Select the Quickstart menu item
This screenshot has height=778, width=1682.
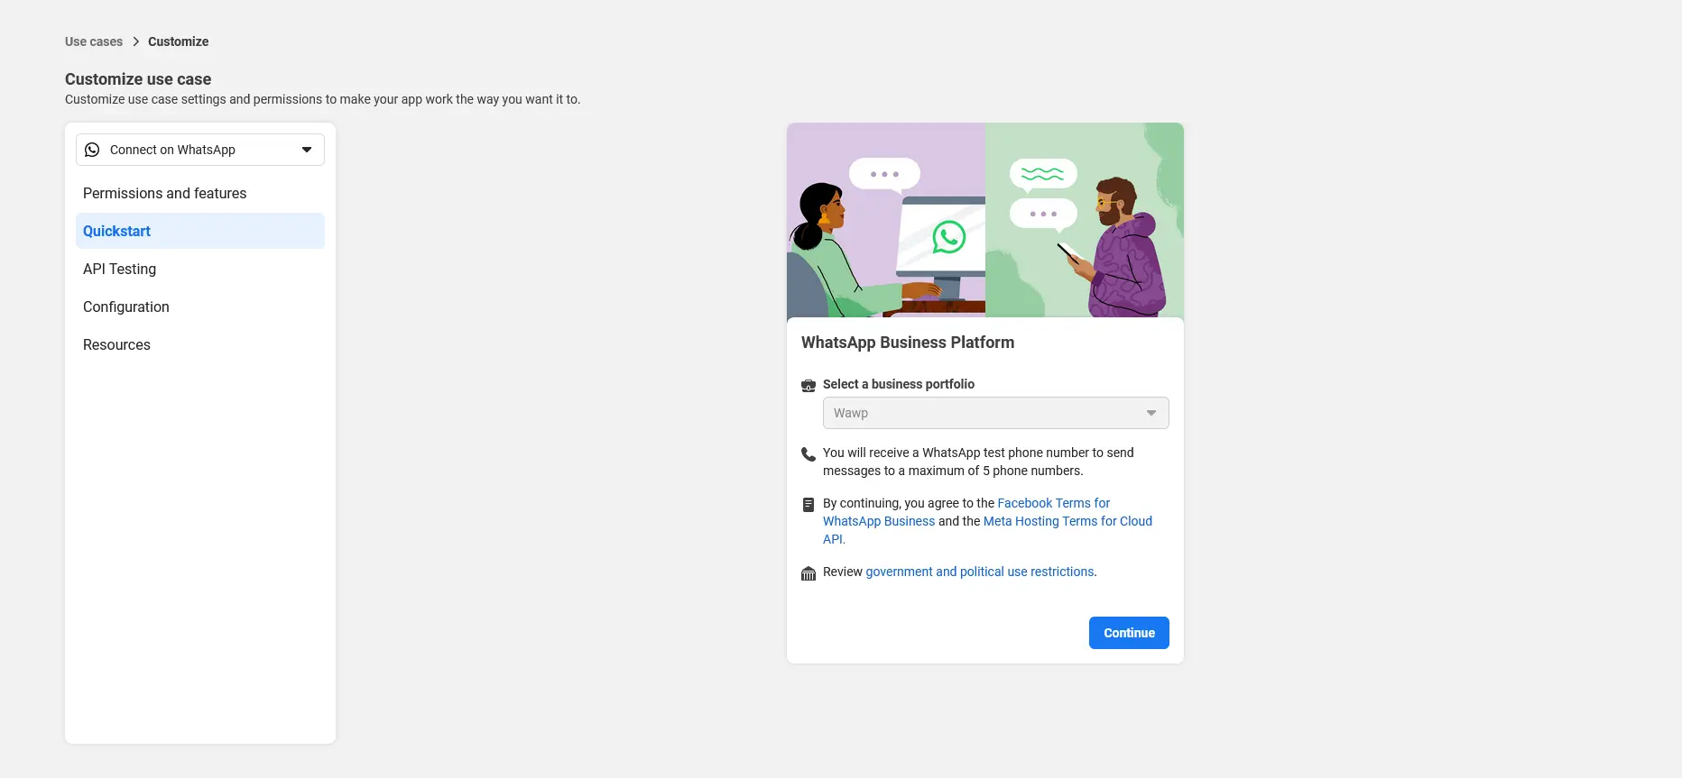click(200, 231)
